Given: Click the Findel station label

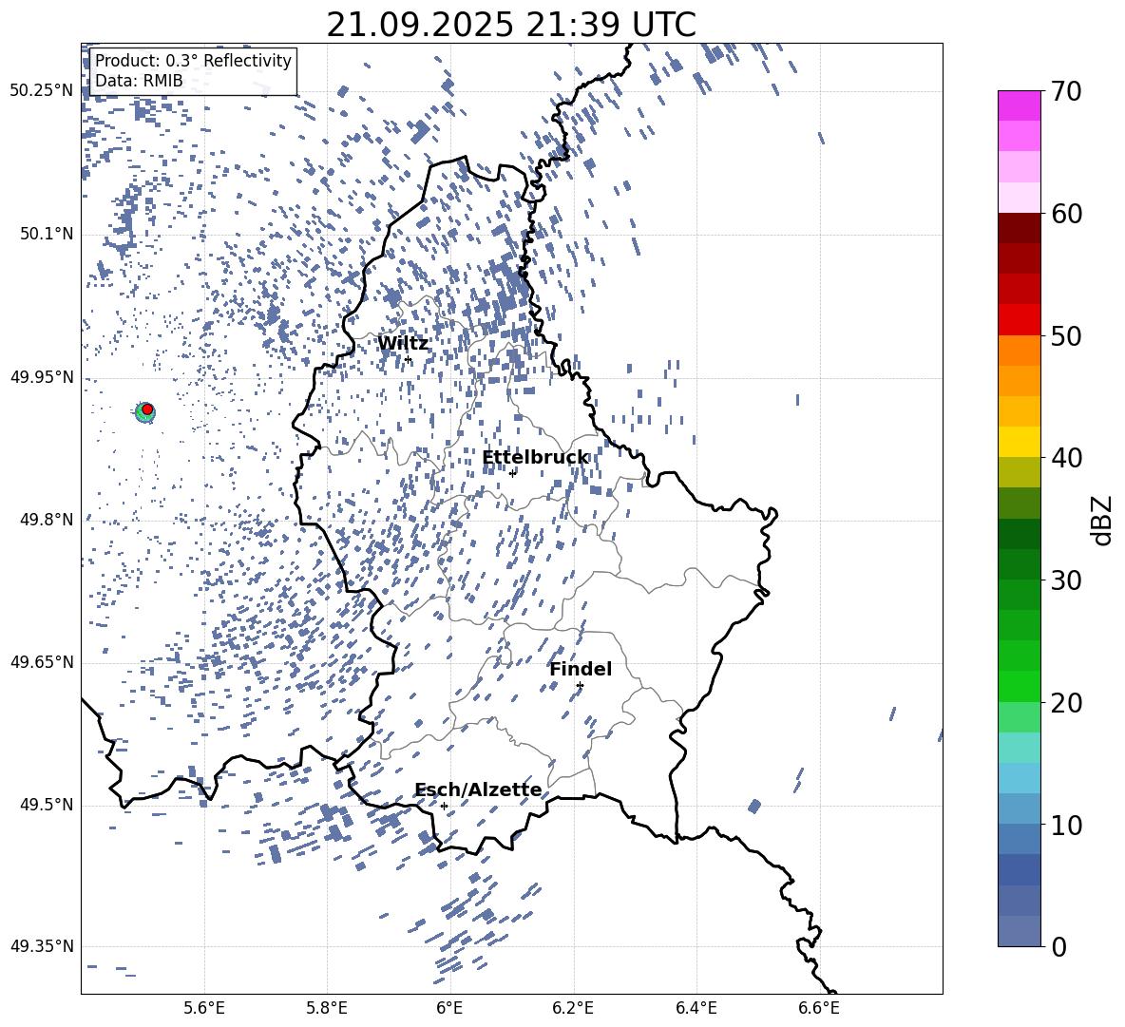Looking at the screenshot, I should (x=581, y=669).
